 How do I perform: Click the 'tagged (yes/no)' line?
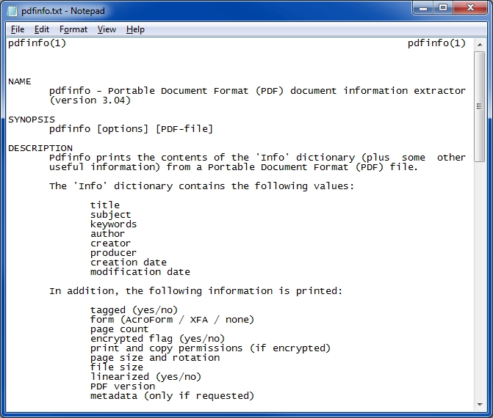(134, 310)
